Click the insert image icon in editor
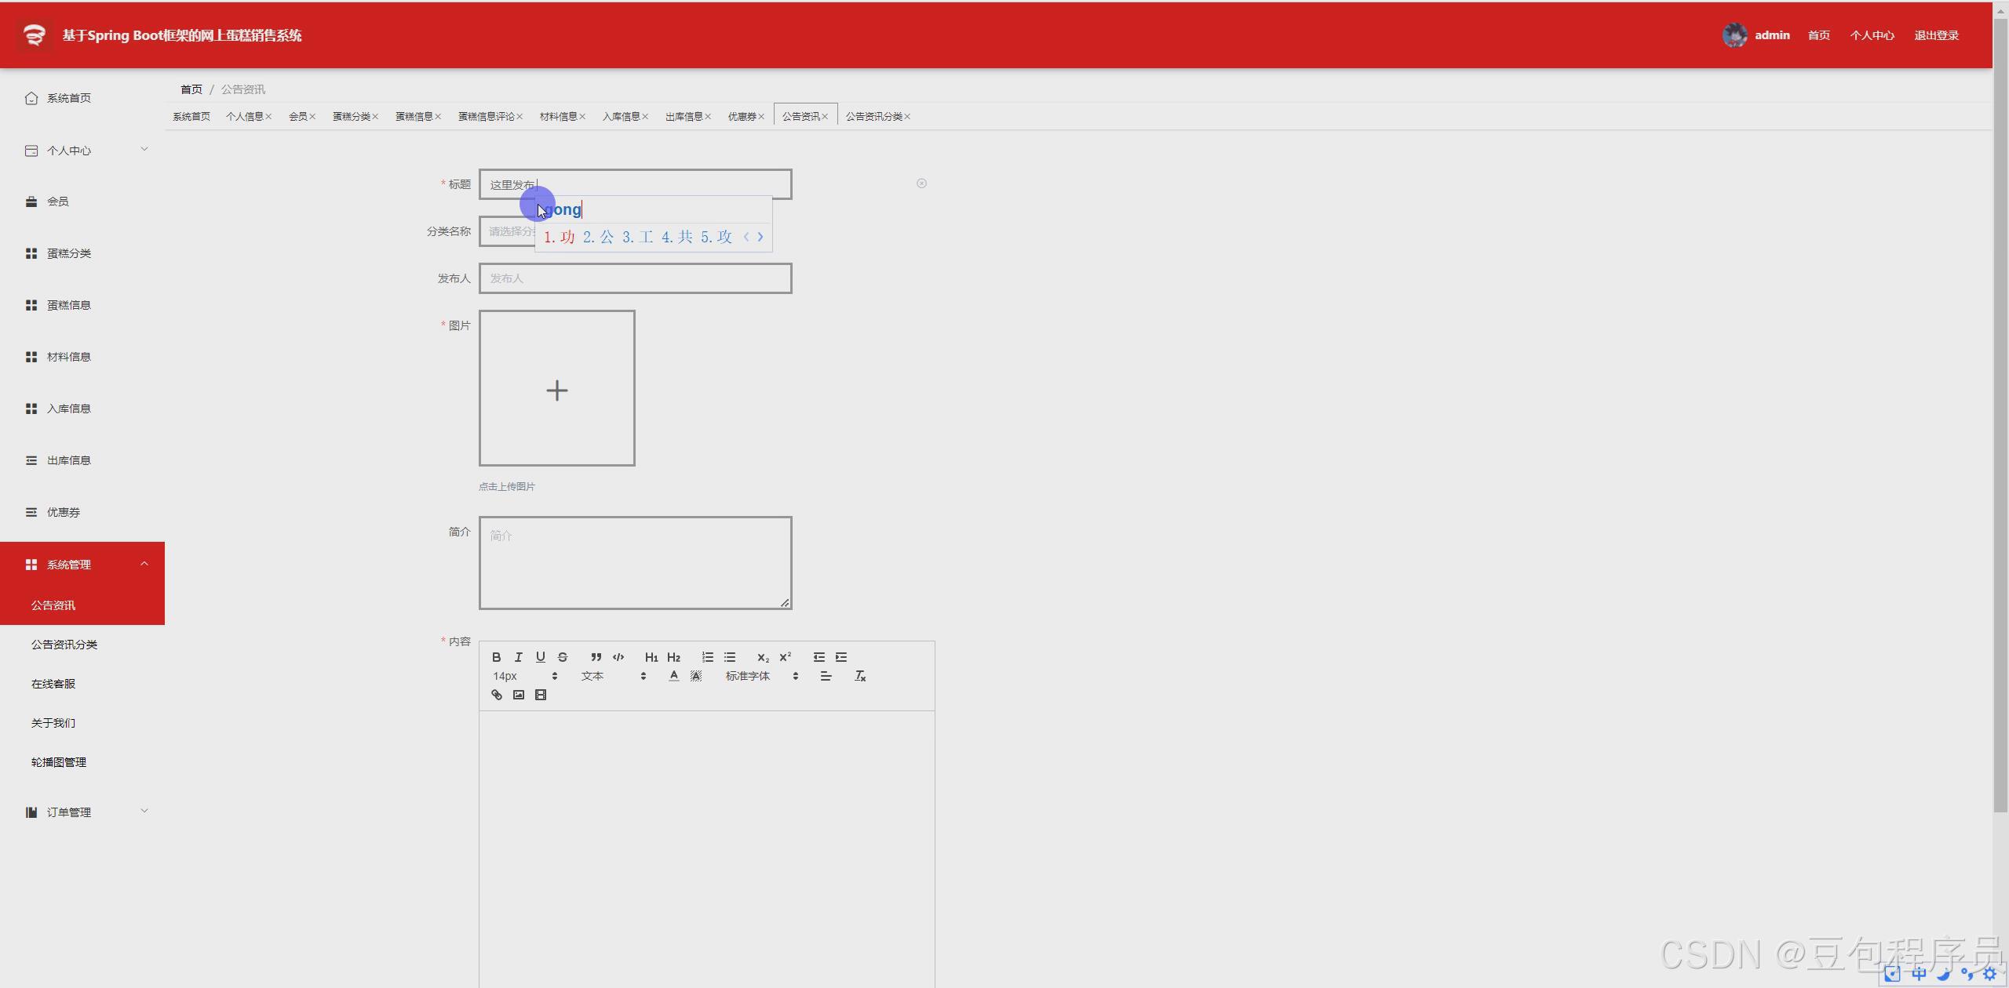This screenshot has height=988, width=2009. tap(518, 695)
